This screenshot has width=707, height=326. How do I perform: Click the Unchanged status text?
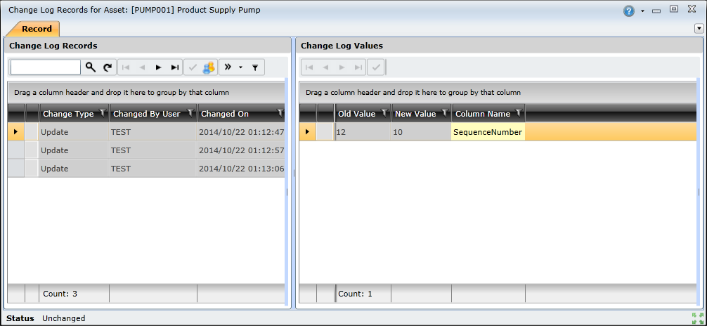coord(63,318)
